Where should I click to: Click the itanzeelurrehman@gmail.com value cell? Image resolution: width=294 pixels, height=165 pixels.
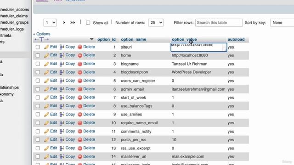point(198,89)
